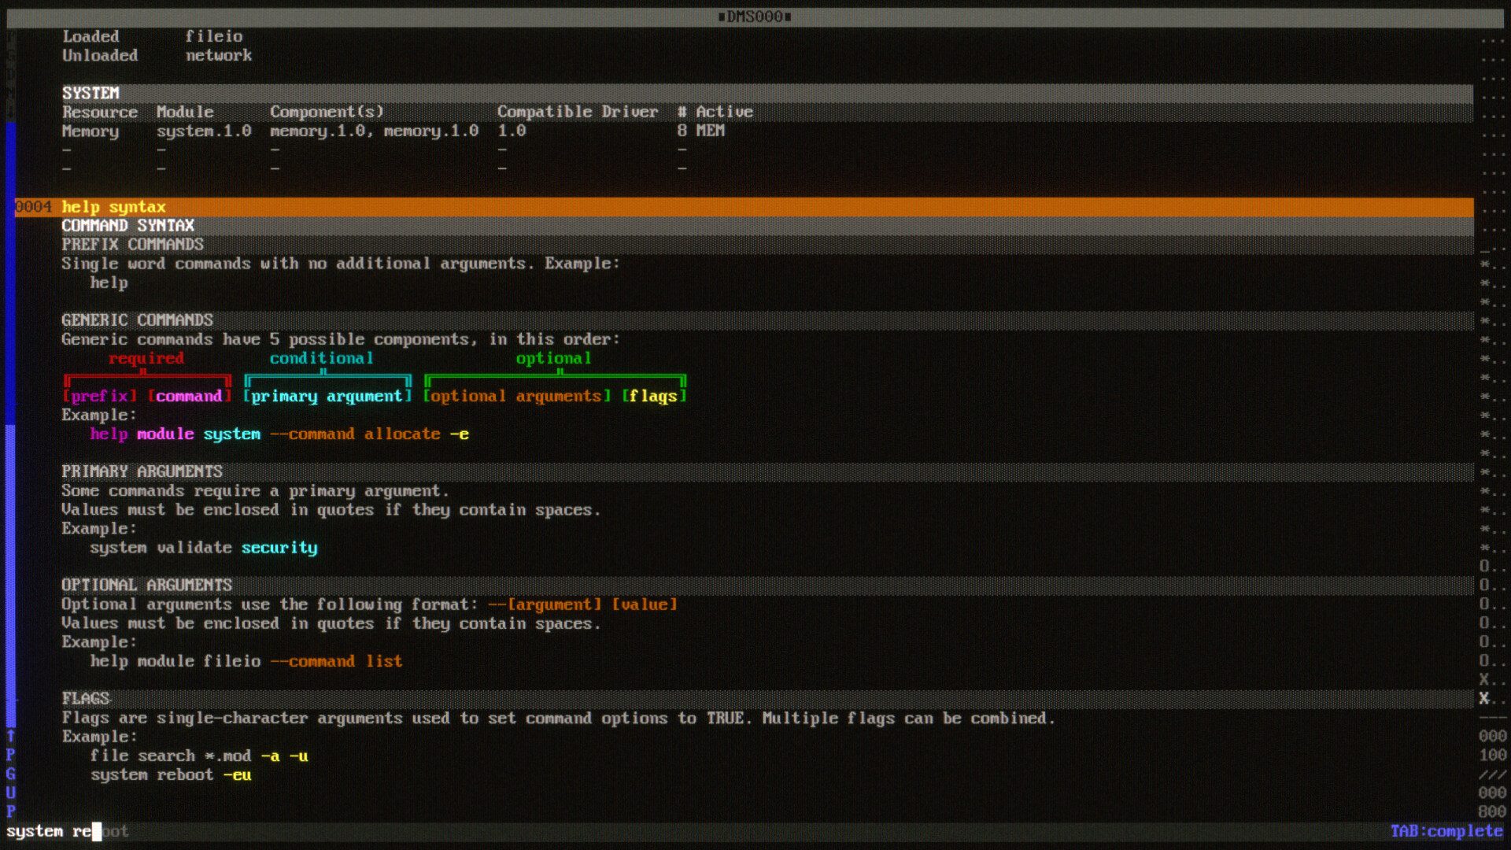Click the COMMAND SYNTAX heading bar
The height and width of the screenshot is (850, 1511).
[x=128, y=226]
